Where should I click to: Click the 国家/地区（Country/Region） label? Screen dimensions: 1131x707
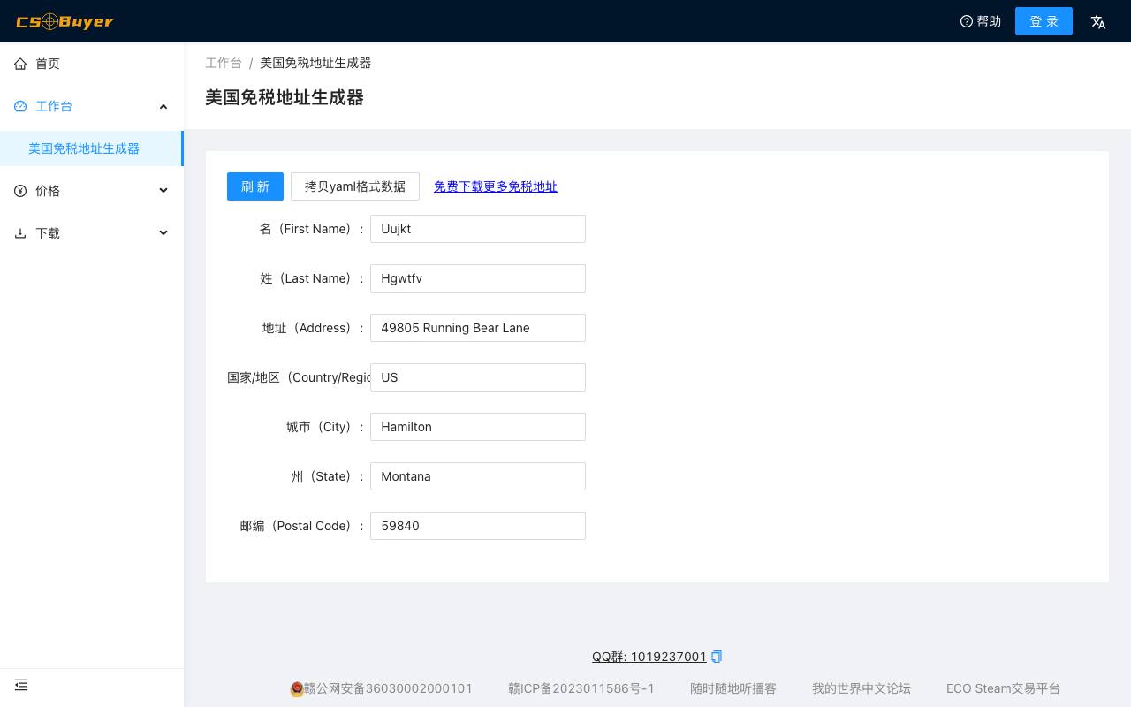(x=299, y=377)
